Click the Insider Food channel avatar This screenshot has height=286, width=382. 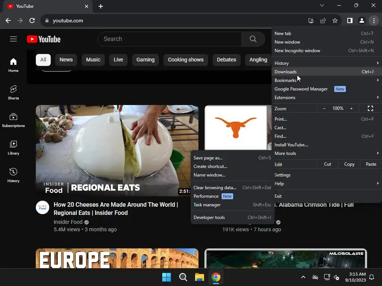pyautogui.click(x=43, y=207)
